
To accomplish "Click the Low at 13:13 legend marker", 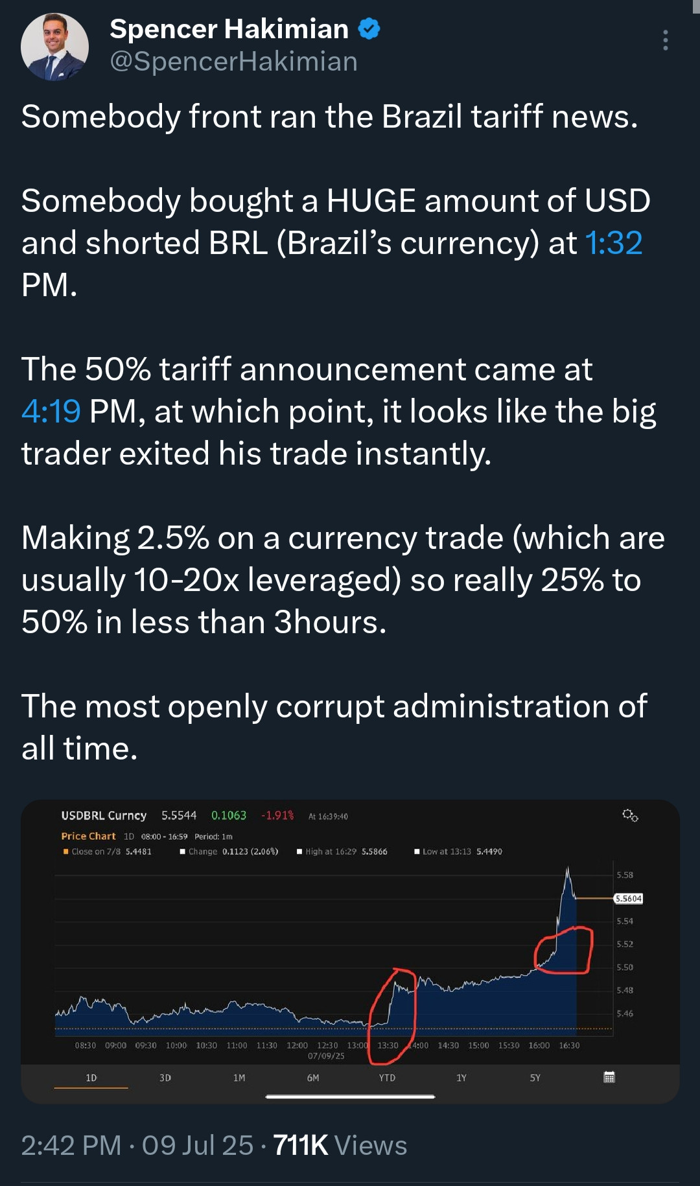I will [x=417, y=852].
